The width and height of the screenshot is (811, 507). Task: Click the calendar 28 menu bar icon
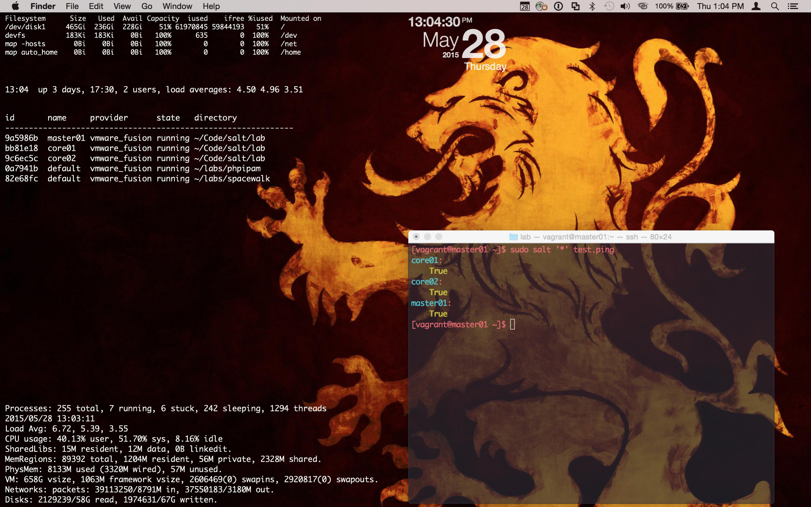click(x=525, y=6)
